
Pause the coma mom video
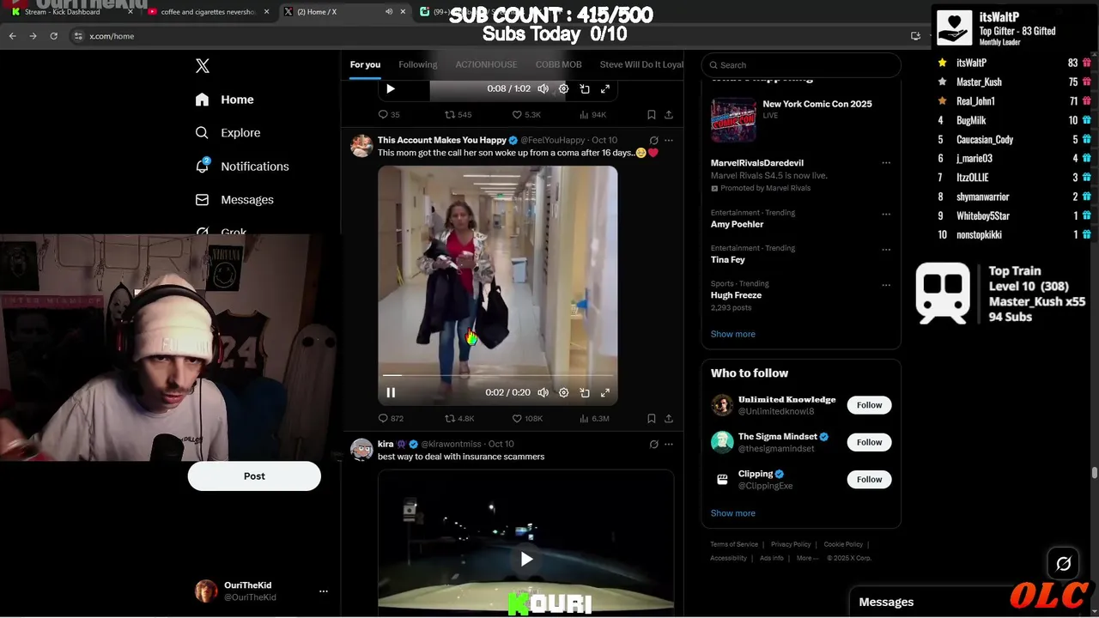pos(391,392)
